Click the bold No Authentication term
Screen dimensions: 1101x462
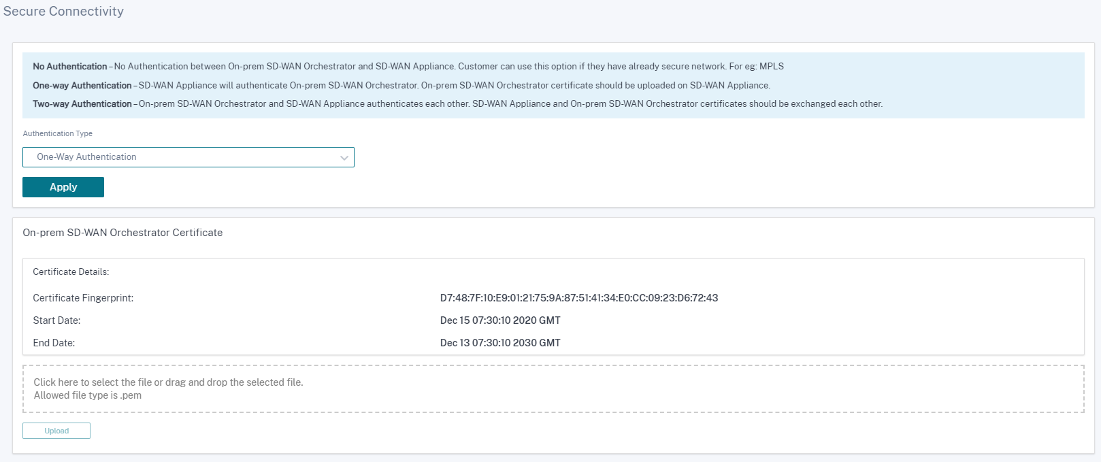pos(70,67)
